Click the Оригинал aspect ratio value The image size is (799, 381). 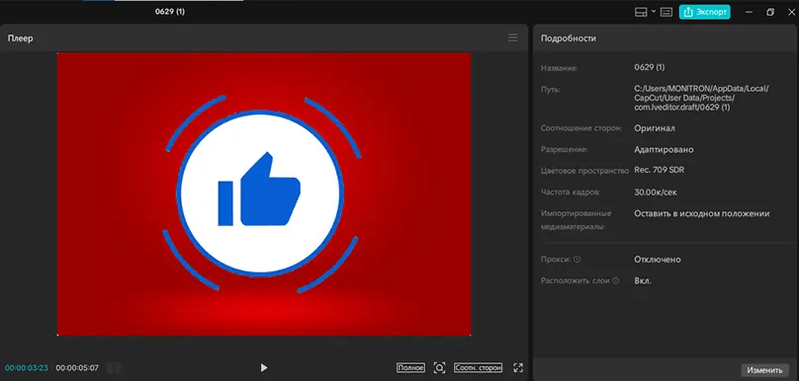655,128
